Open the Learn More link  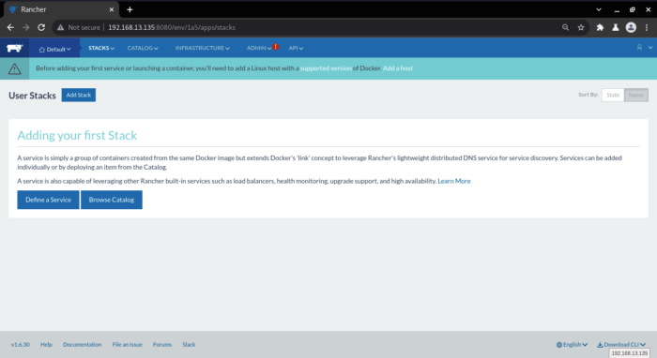(x=454, y=181)
